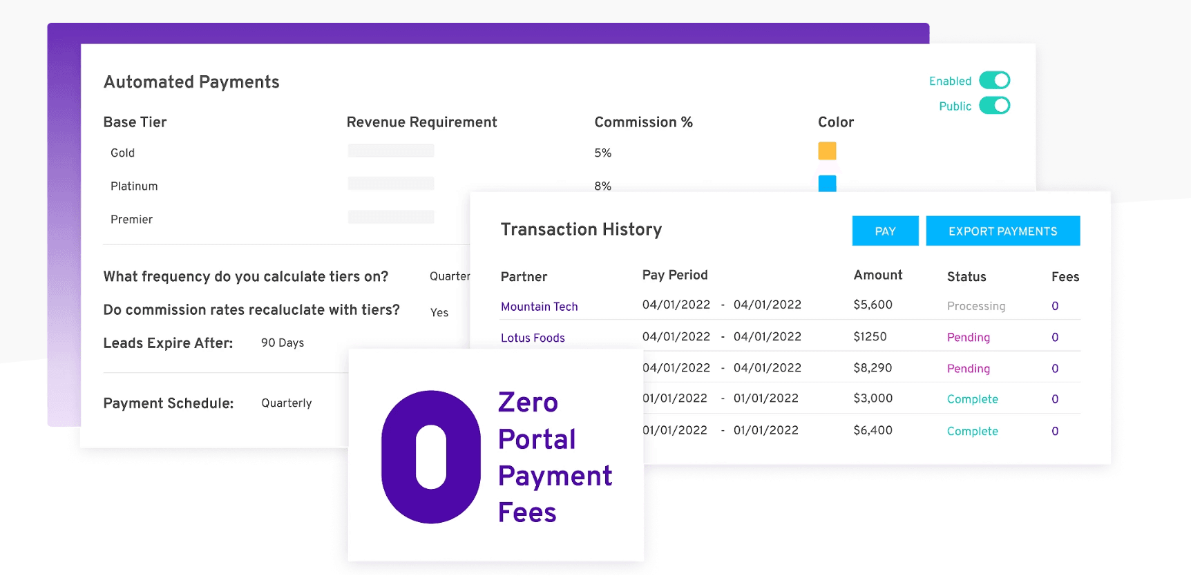This screenshot has height=587, width=1191.
Task: Click the Platinum tier name
Action: 134,186
